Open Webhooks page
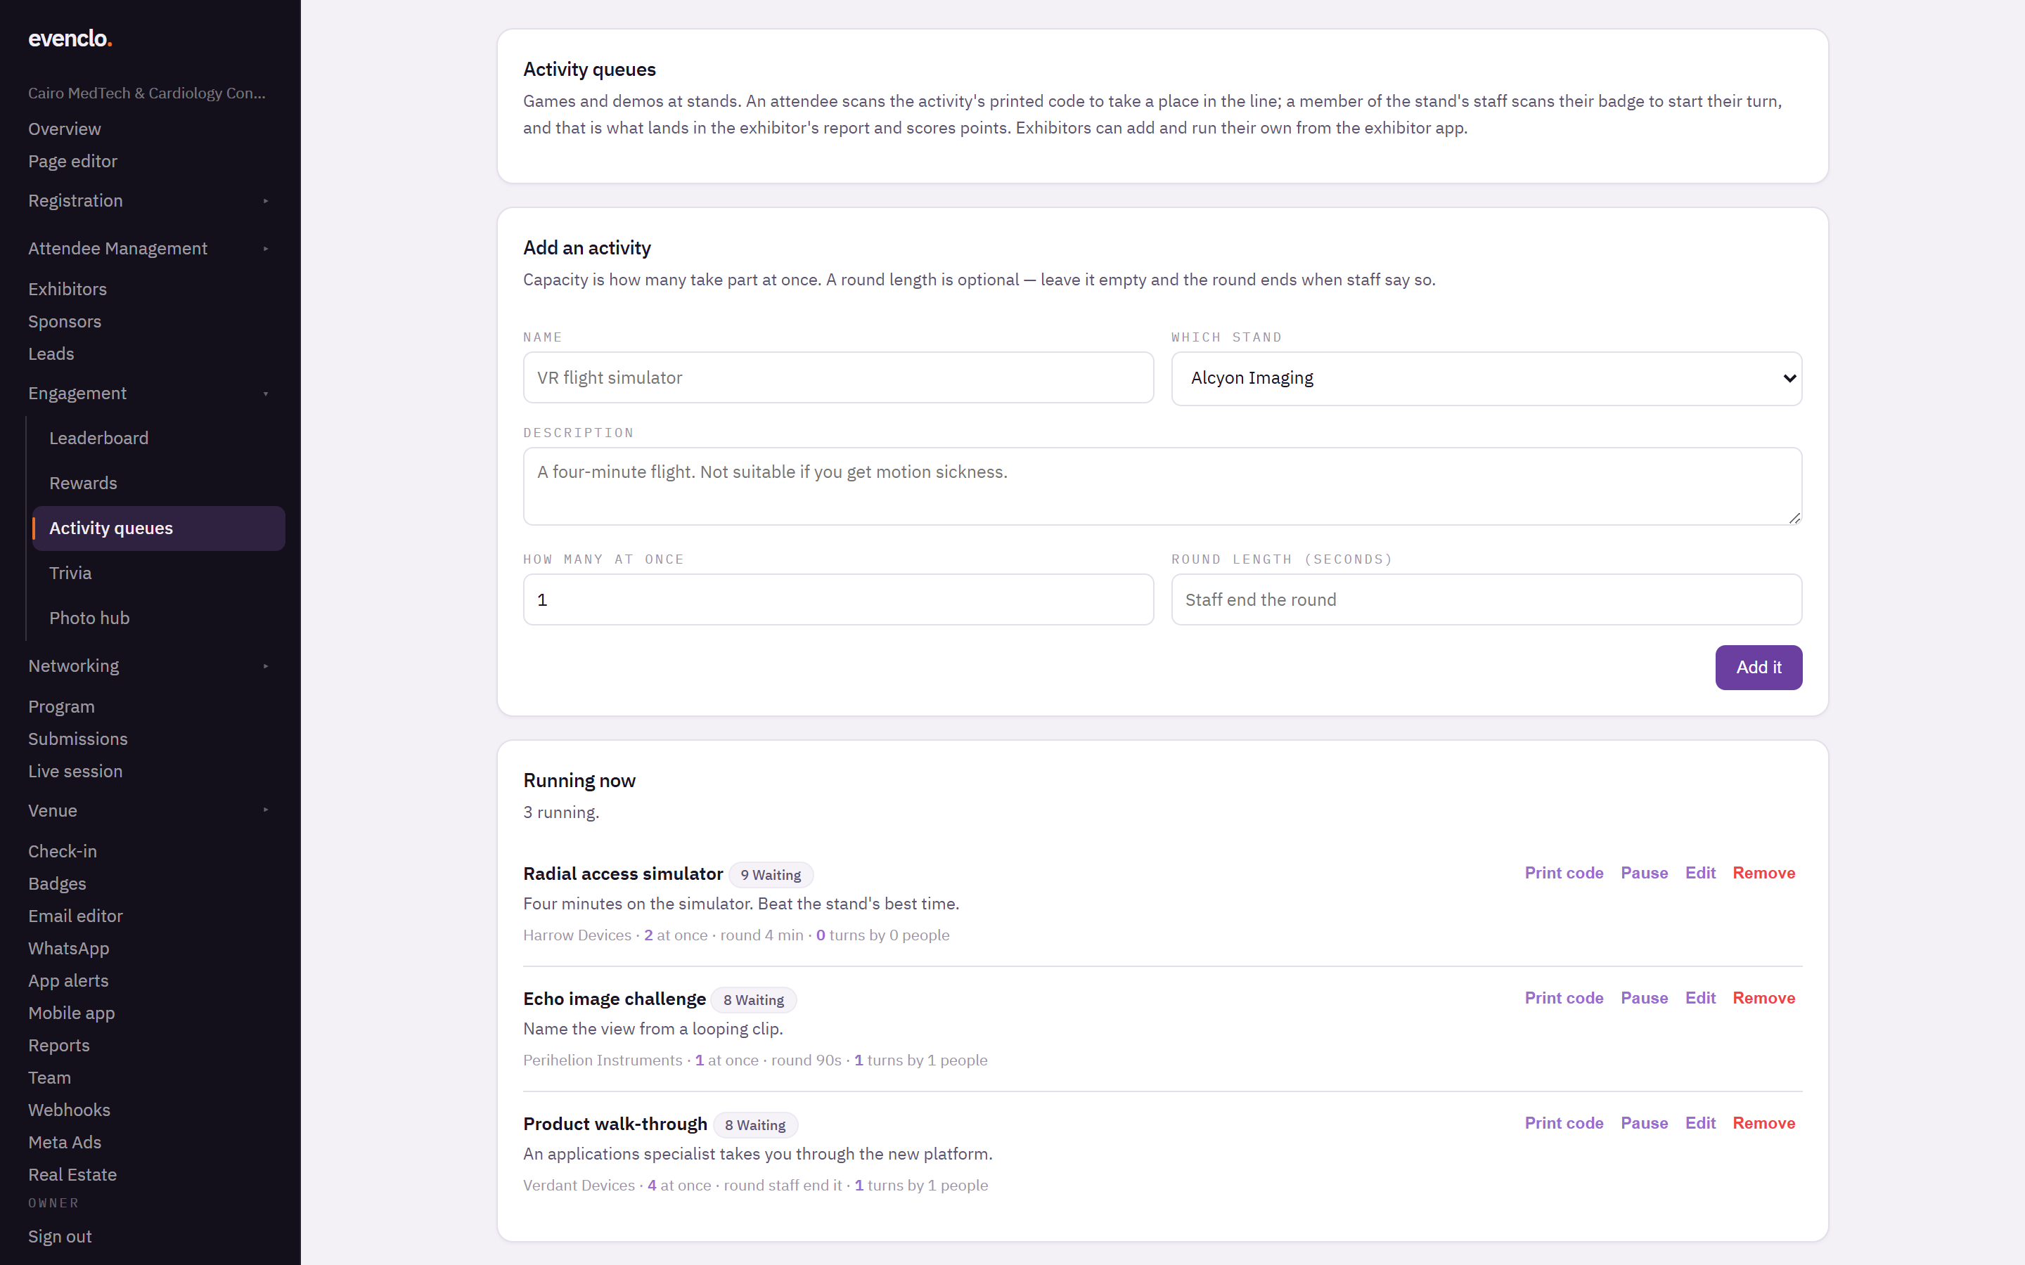This screenshot has width=2025, height=1265. pos(70,1110)
